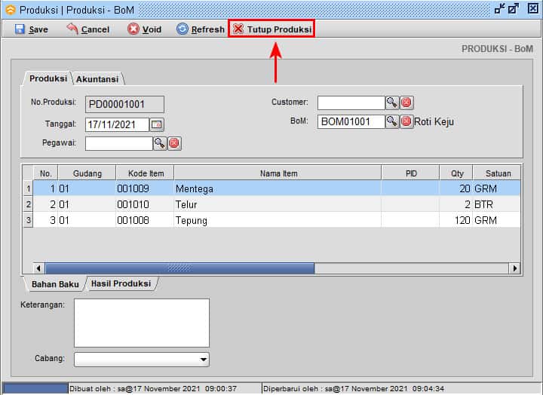Click Tutup Produksi to close production
The image size is (543, 395).
pos(271,29)
